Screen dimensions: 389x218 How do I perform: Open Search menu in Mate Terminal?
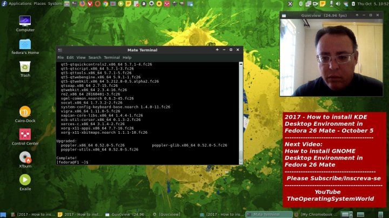point(95,58)
